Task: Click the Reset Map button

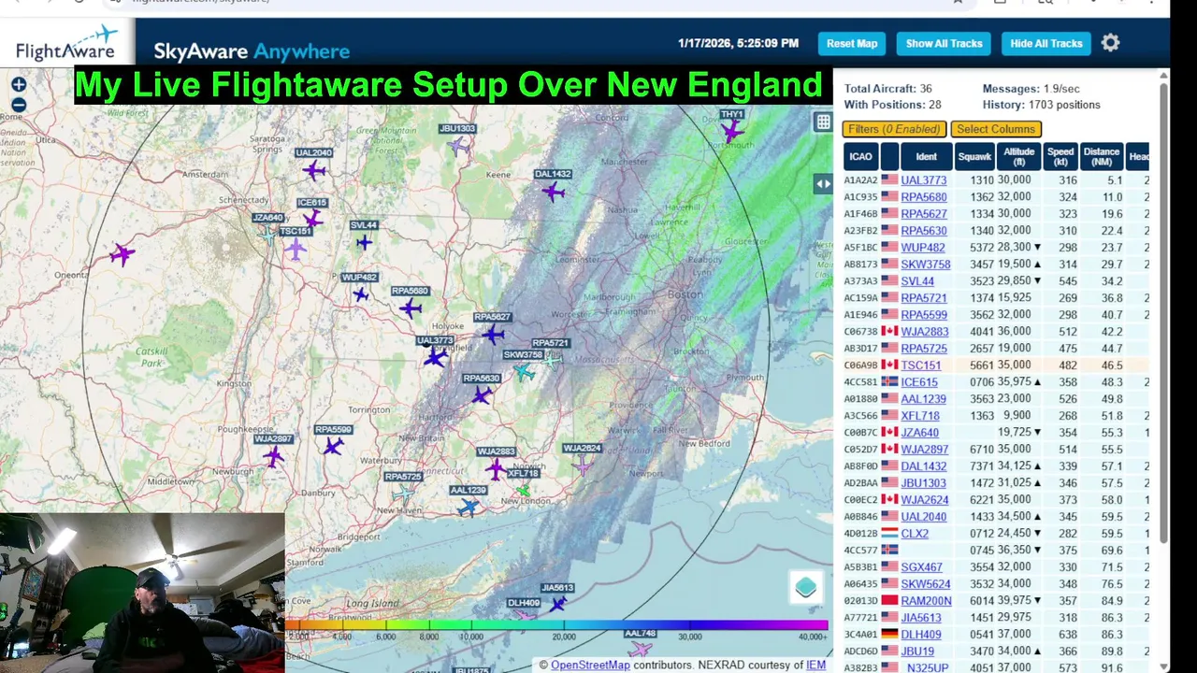Action: pos(852,43)
